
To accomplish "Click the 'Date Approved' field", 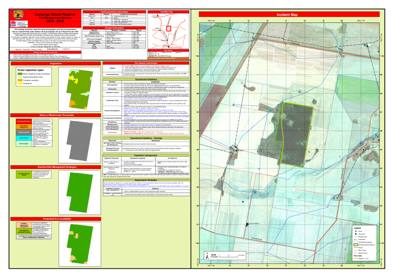I will click(x=64, y=49).
